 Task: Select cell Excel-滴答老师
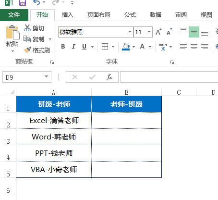click(x=54, y=121)
